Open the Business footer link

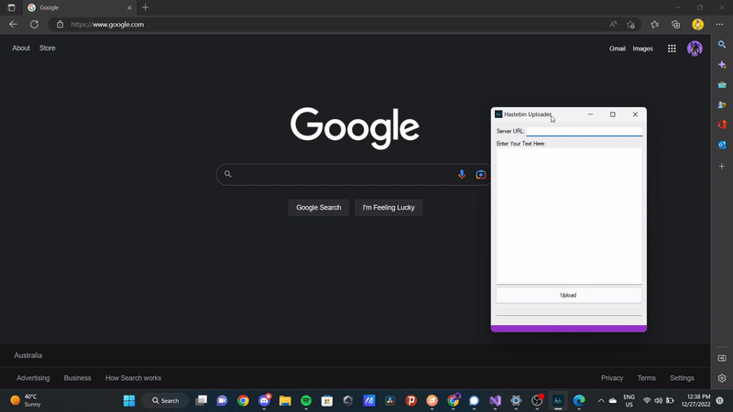(x=78, y=378)
